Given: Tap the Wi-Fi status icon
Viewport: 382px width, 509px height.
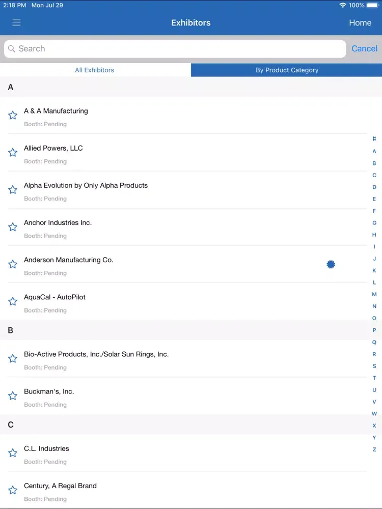Looking at the screenshot, I should (x=342, y=5).
